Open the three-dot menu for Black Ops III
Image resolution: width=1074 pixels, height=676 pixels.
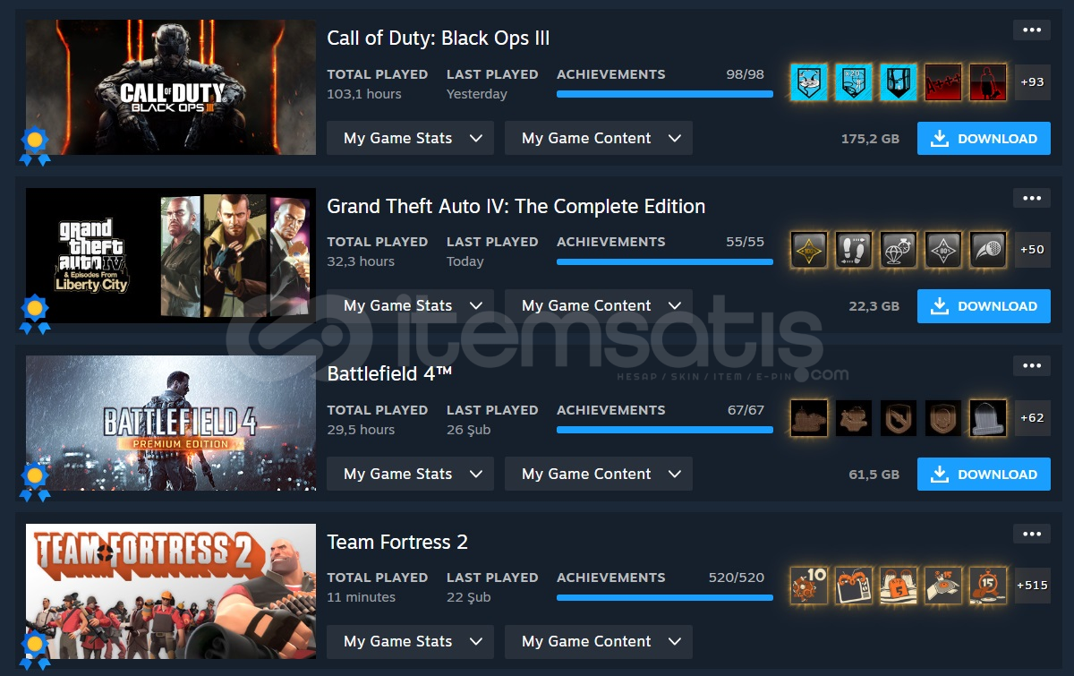tap(1032, 30)
